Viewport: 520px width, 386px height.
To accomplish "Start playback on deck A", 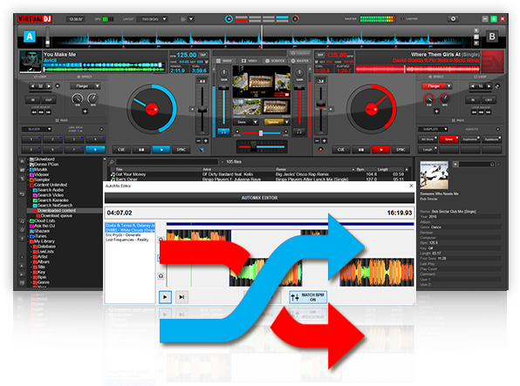I will 161,149.
